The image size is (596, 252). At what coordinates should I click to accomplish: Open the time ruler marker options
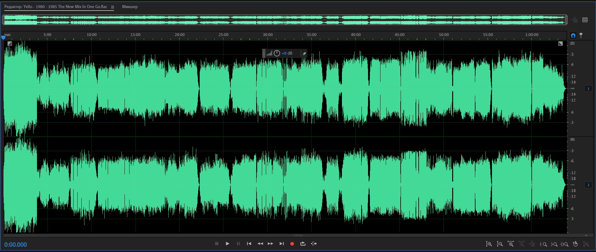click(581, 35)
